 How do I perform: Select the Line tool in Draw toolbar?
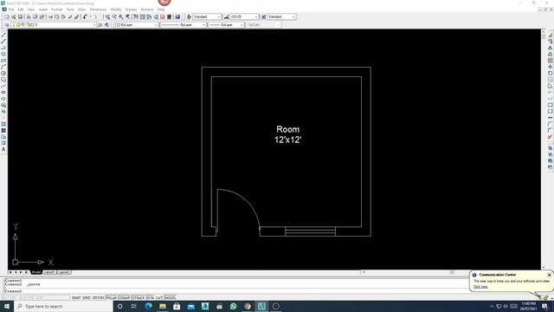(3, 35)
